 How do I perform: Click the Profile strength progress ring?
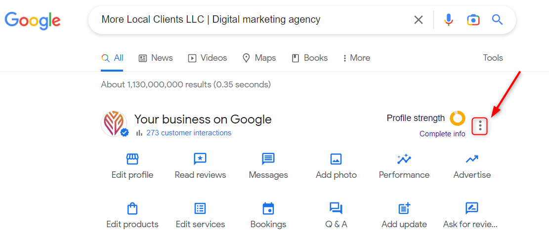457,118
